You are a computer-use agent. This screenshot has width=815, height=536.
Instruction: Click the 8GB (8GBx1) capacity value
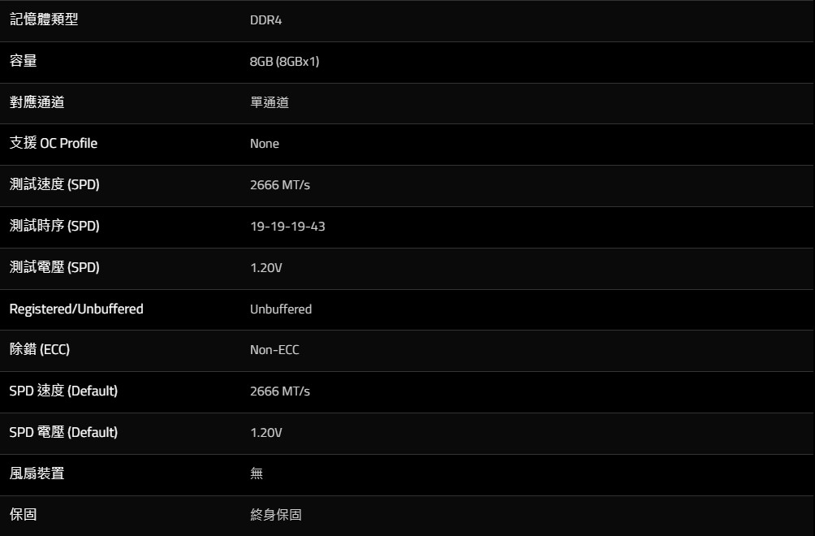[x=284, y=62]
